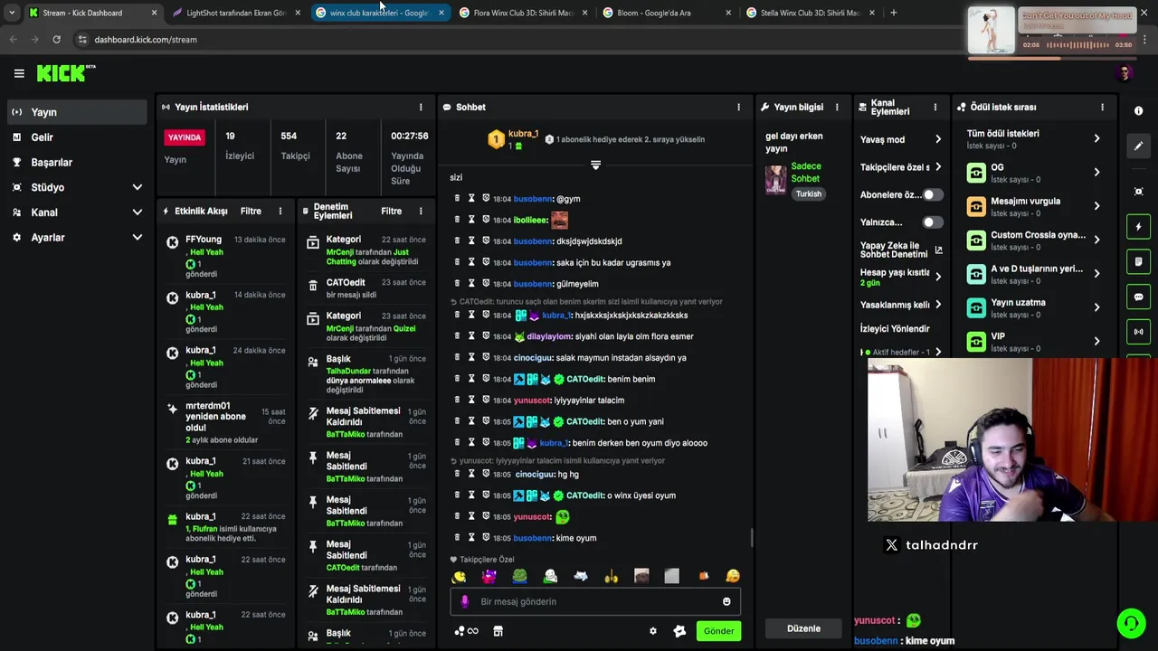Click the purple microphone icon in the message box

465,601
